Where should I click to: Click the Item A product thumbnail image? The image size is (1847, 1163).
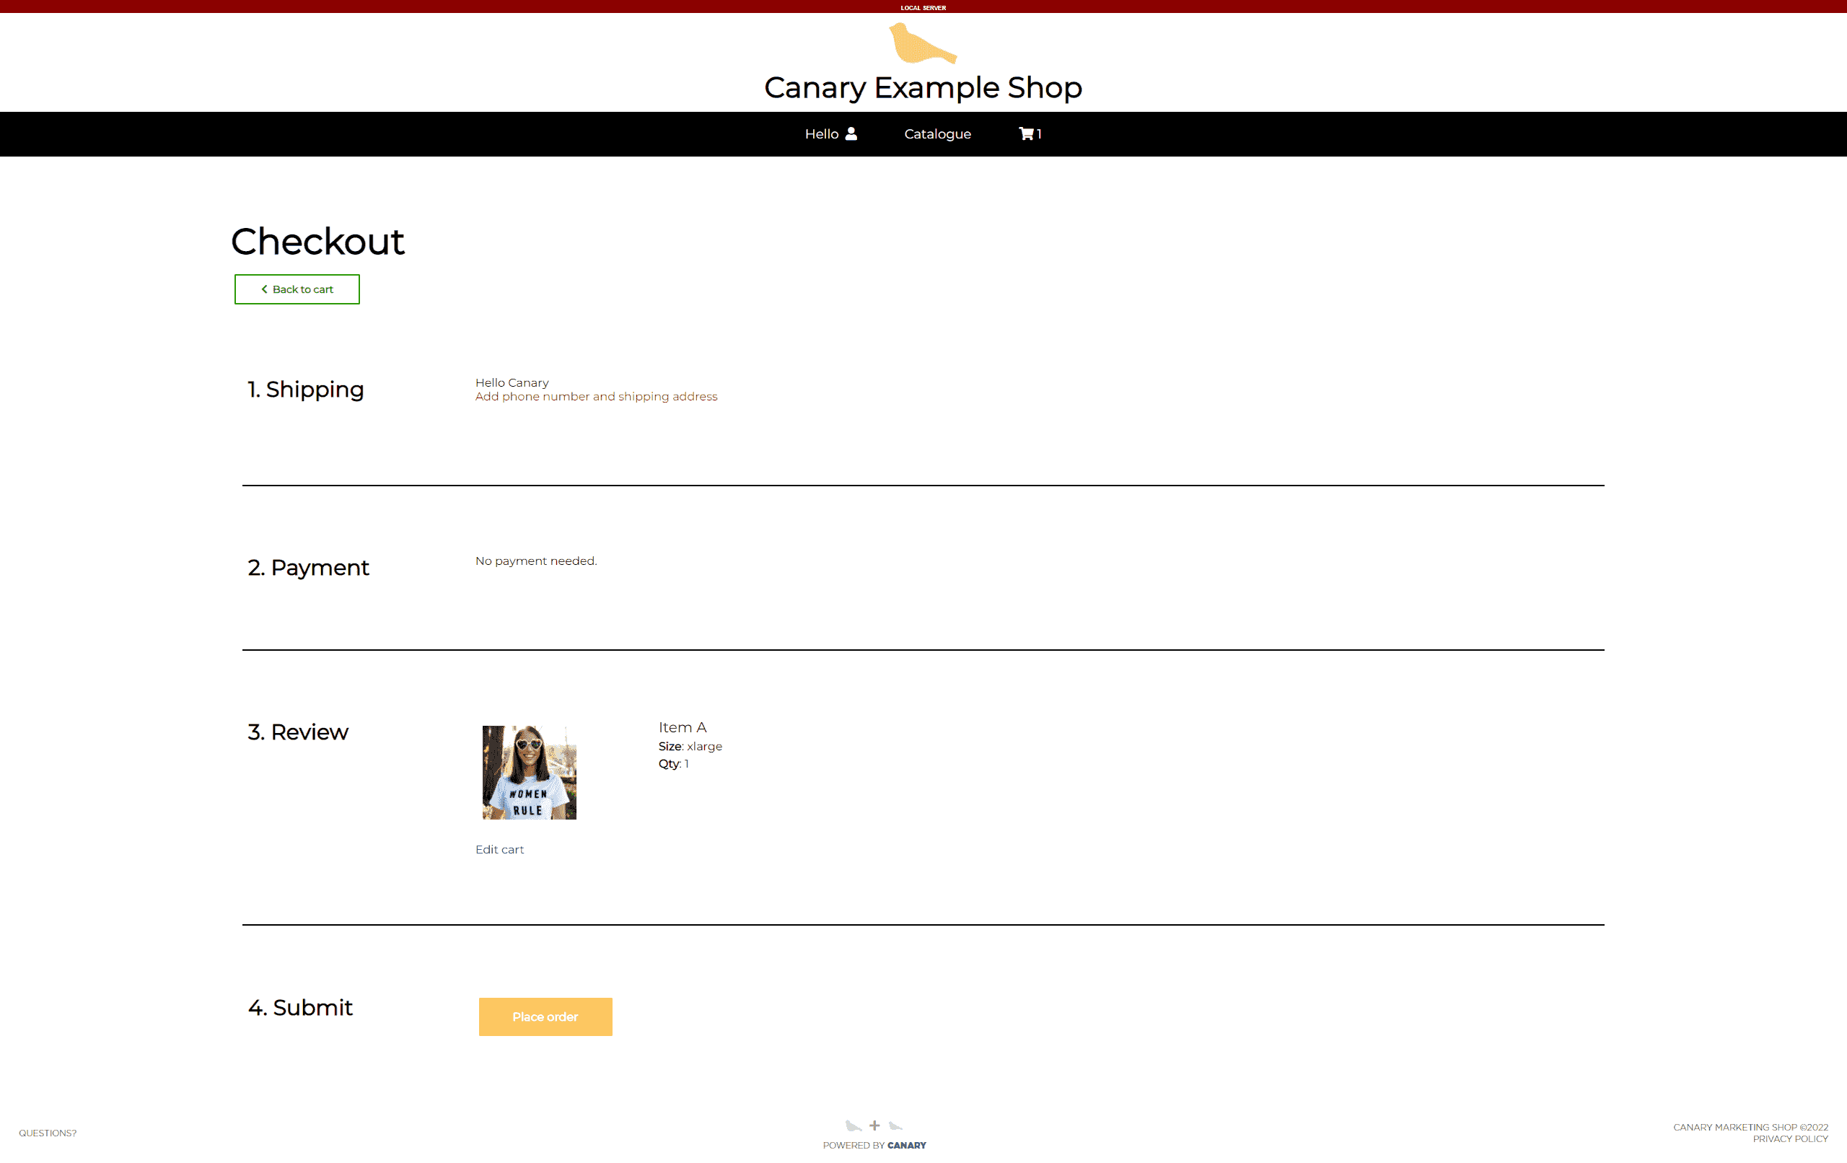pos(529,772)
